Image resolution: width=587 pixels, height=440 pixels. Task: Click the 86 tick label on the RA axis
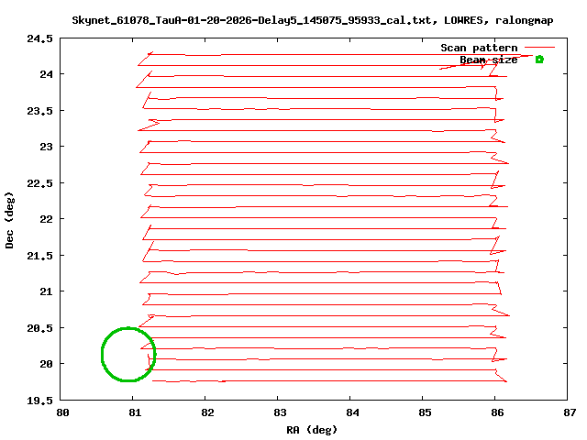495,412
